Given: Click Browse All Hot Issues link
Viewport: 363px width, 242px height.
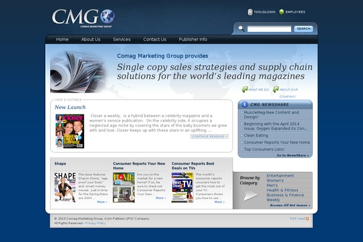Looking at the screenshot, I should pos(290,206).
